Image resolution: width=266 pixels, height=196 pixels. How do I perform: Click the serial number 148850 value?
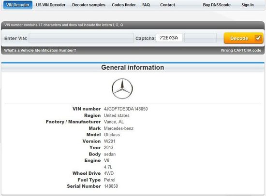[111, 186]
